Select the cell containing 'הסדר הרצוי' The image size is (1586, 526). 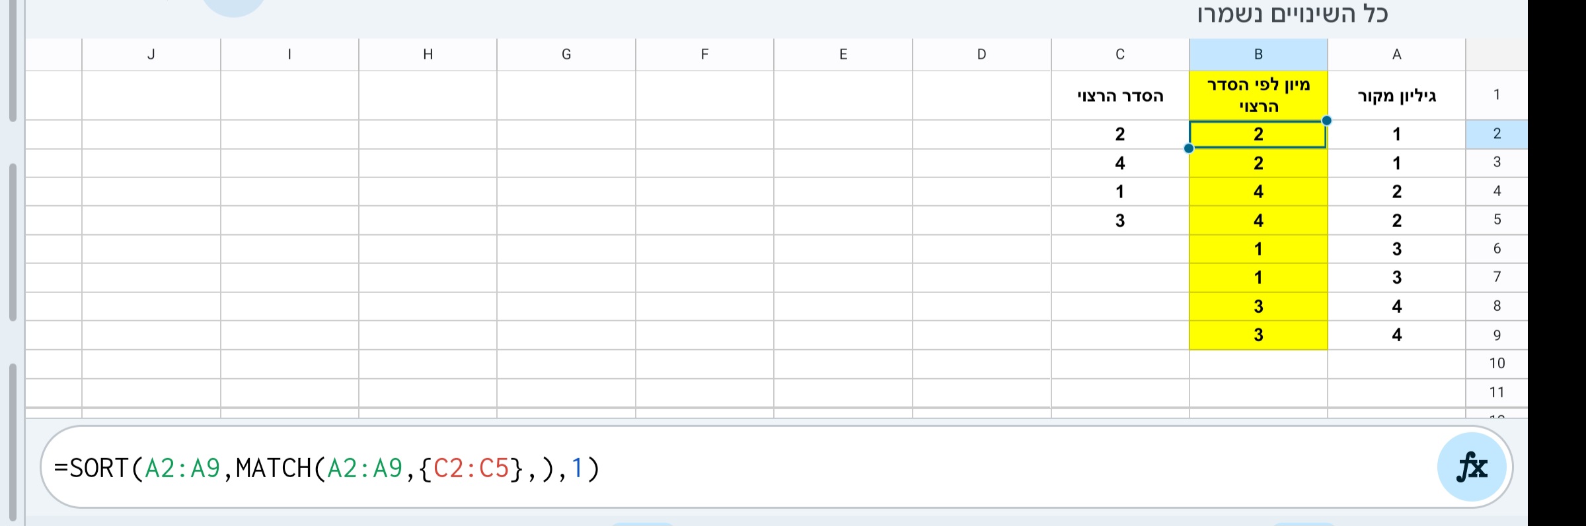point(1119,95)
